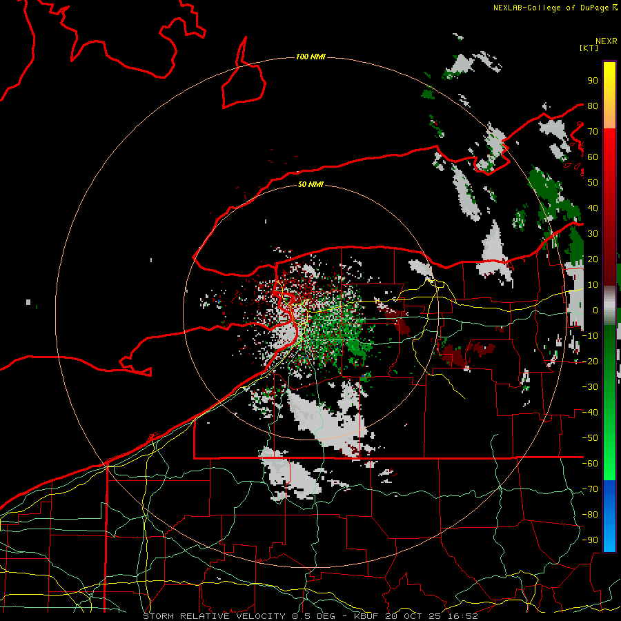Select the 60 value on velocity scale
Viewport: 621px width, 621px height.
click(593, 157)
